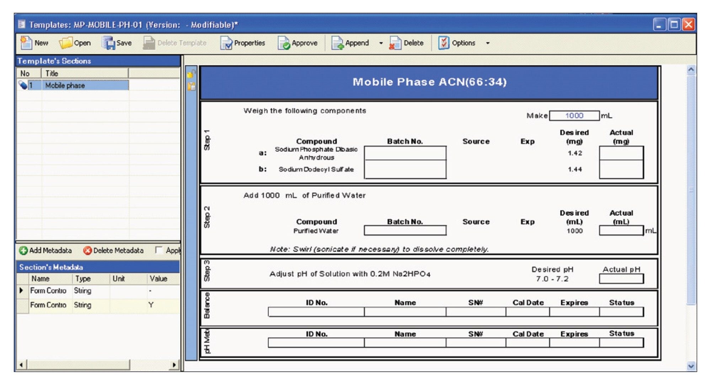Click the pH Meter ID No. field
The height and width of the screenshot is (389, 711).
(316, 343)
